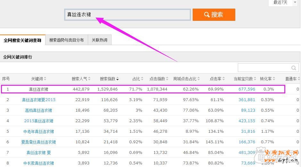
Task: Select the 全网搜索关键词查询 tab
Action: 22,40
